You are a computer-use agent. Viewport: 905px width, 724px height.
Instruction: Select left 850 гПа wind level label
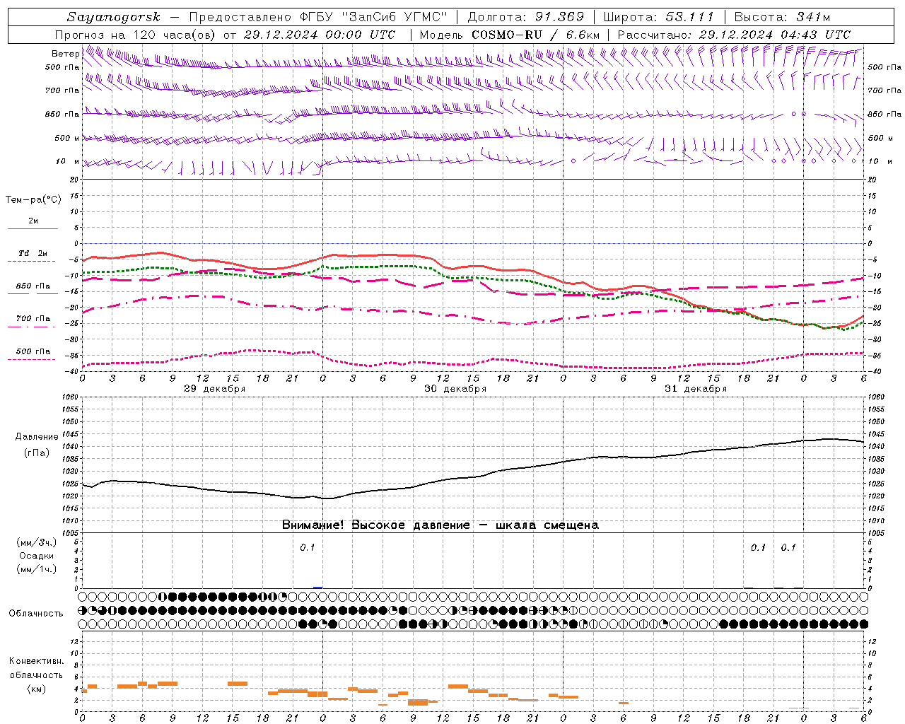(62, 114)
